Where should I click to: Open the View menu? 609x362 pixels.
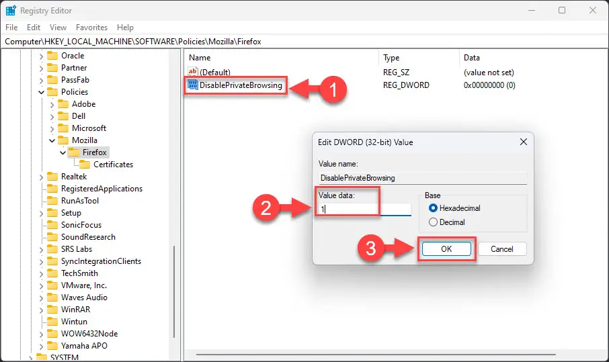coord(58,27)
